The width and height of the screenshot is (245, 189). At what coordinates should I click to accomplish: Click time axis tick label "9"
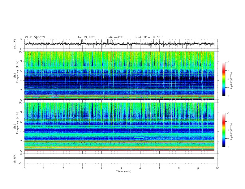[x=198, y=168]
